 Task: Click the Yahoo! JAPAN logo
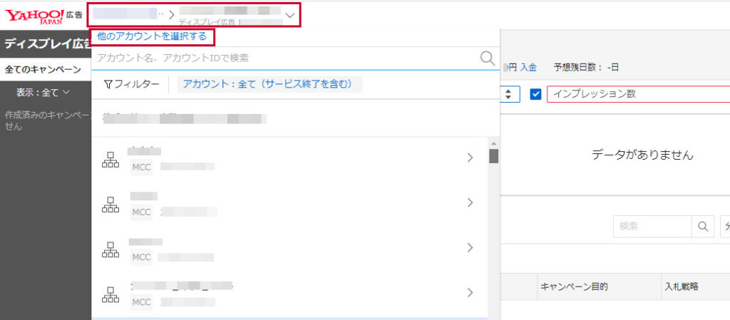coord(35,14)
